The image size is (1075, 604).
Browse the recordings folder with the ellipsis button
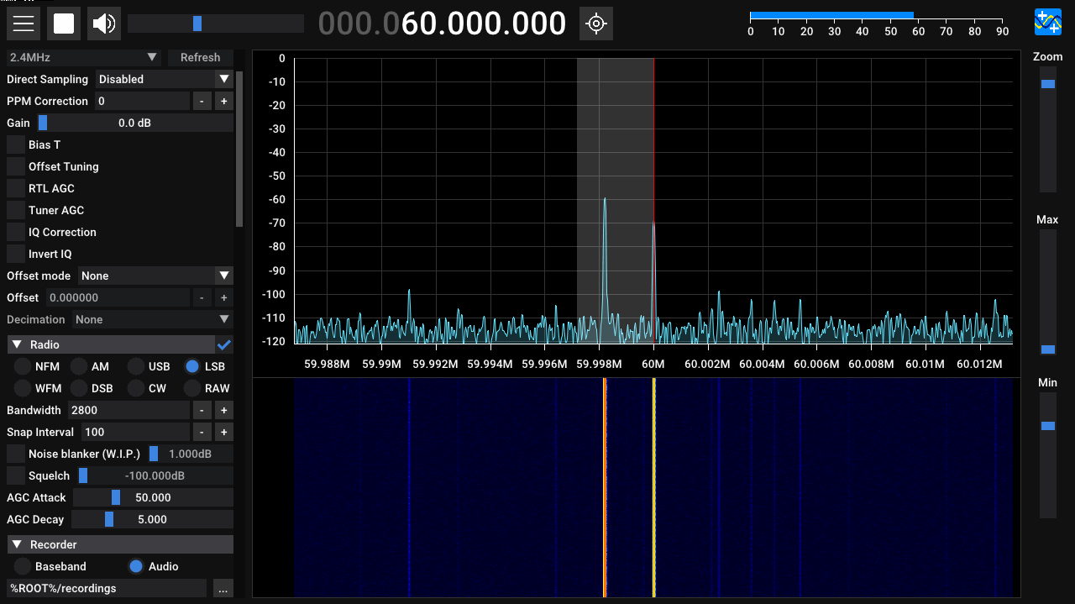tap(223, 589)
